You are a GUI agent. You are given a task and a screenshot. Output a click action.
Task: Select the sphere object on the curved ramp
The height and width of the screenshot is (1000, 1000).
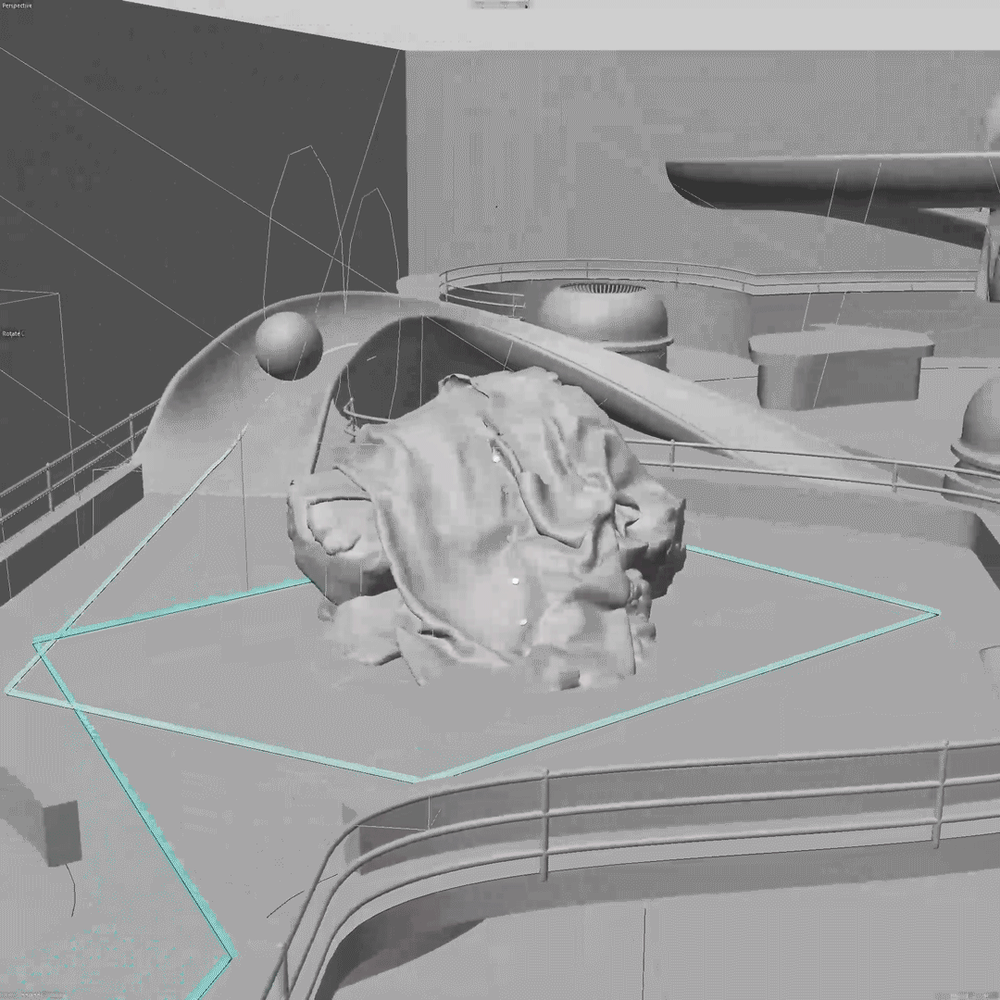289,345
